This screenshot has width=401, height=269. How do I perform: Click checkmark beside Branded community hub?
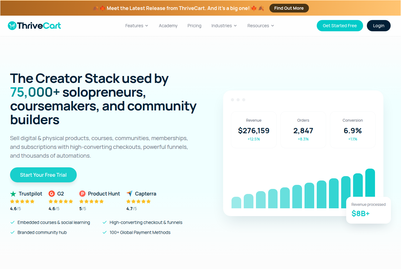13,232
